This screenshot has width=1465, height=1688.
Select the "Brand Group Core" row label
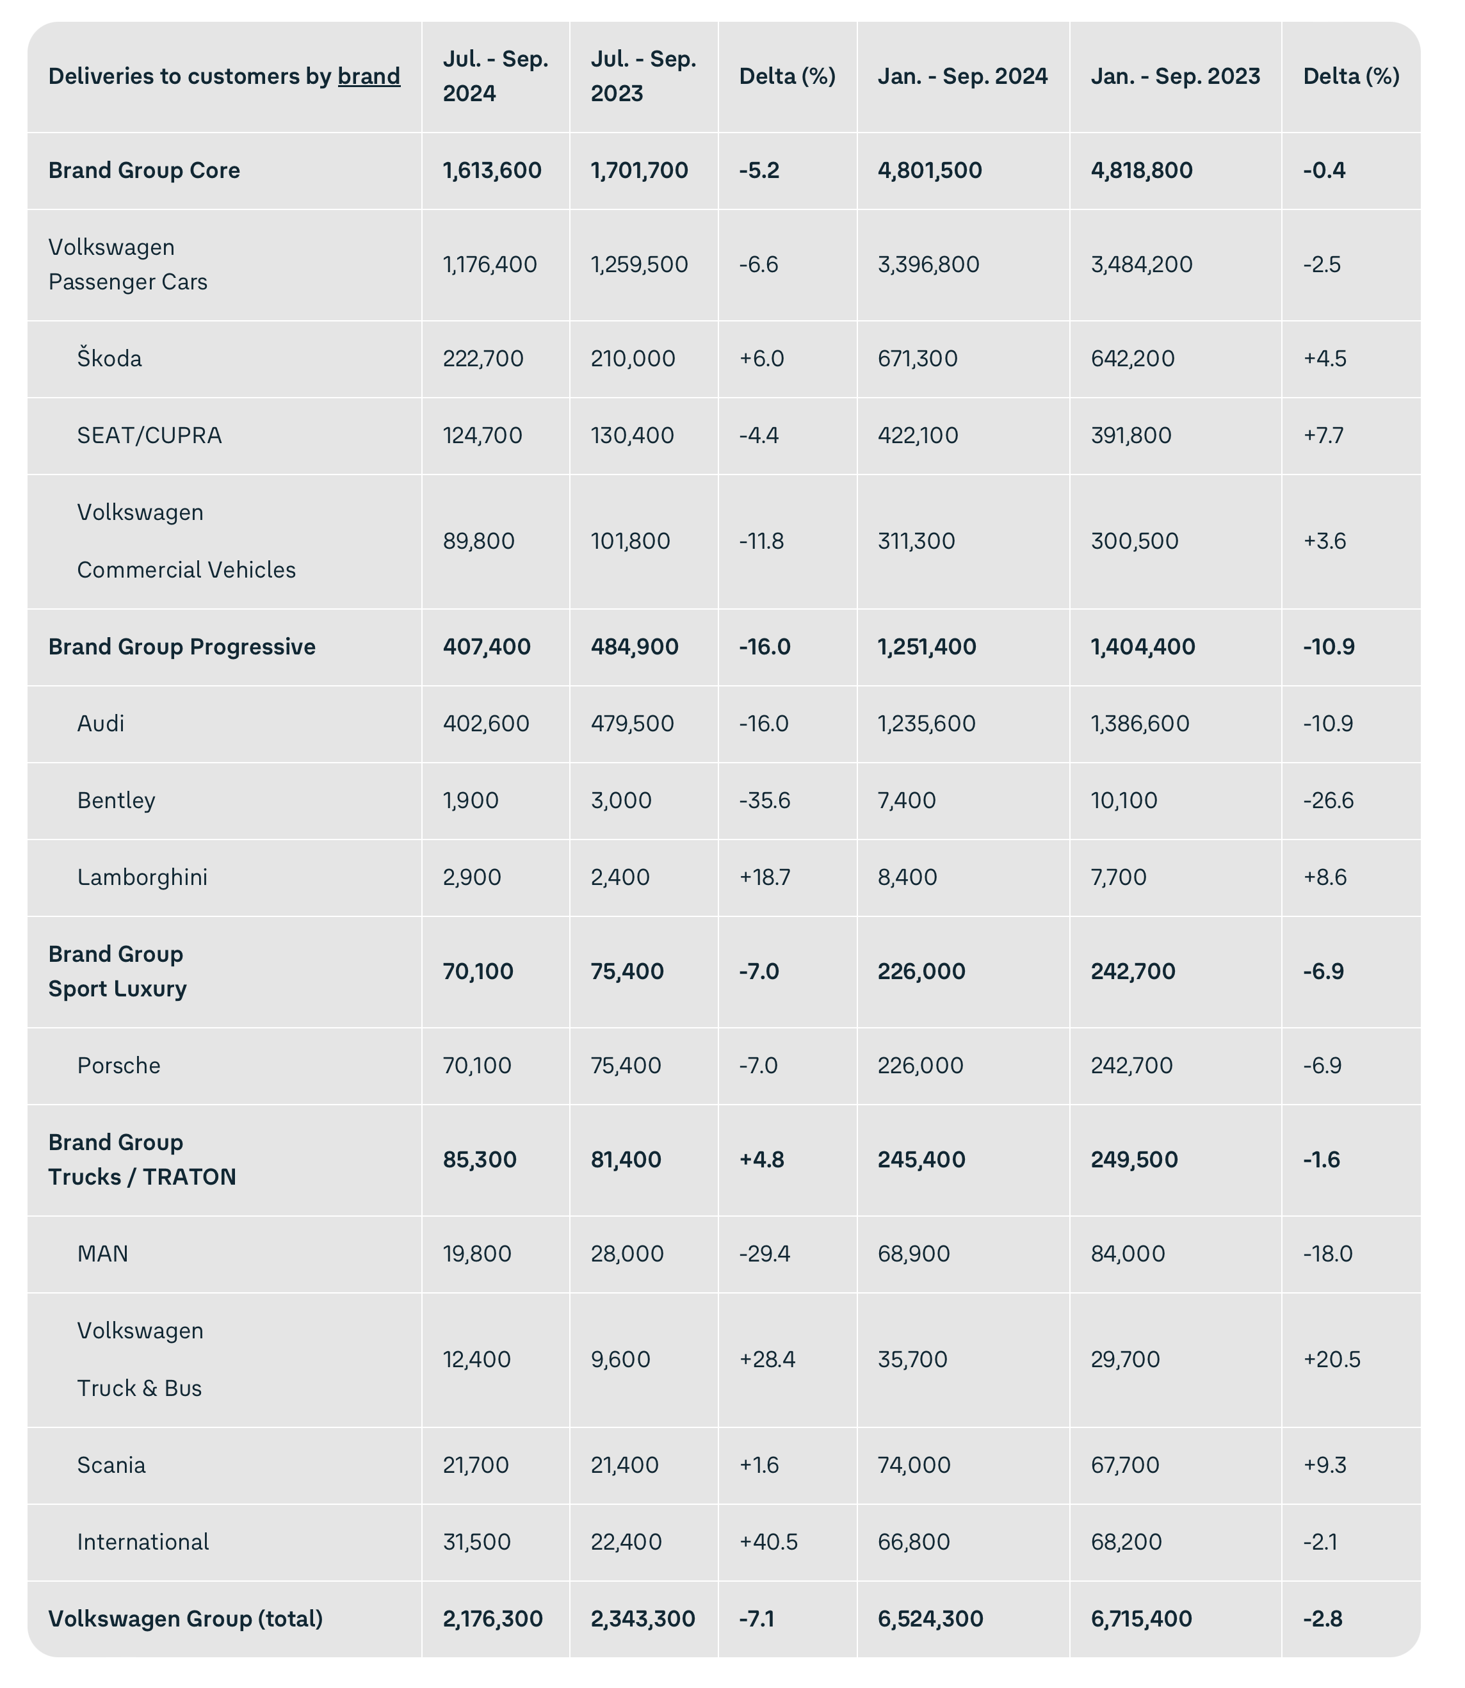144,170
